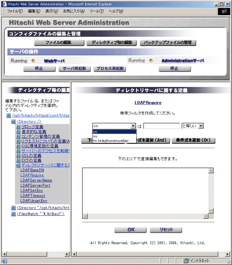The image size is (232, 265).
Task: Open the お気に入り(A) menu
Action: pyautogui.click(x=74, y=11)
